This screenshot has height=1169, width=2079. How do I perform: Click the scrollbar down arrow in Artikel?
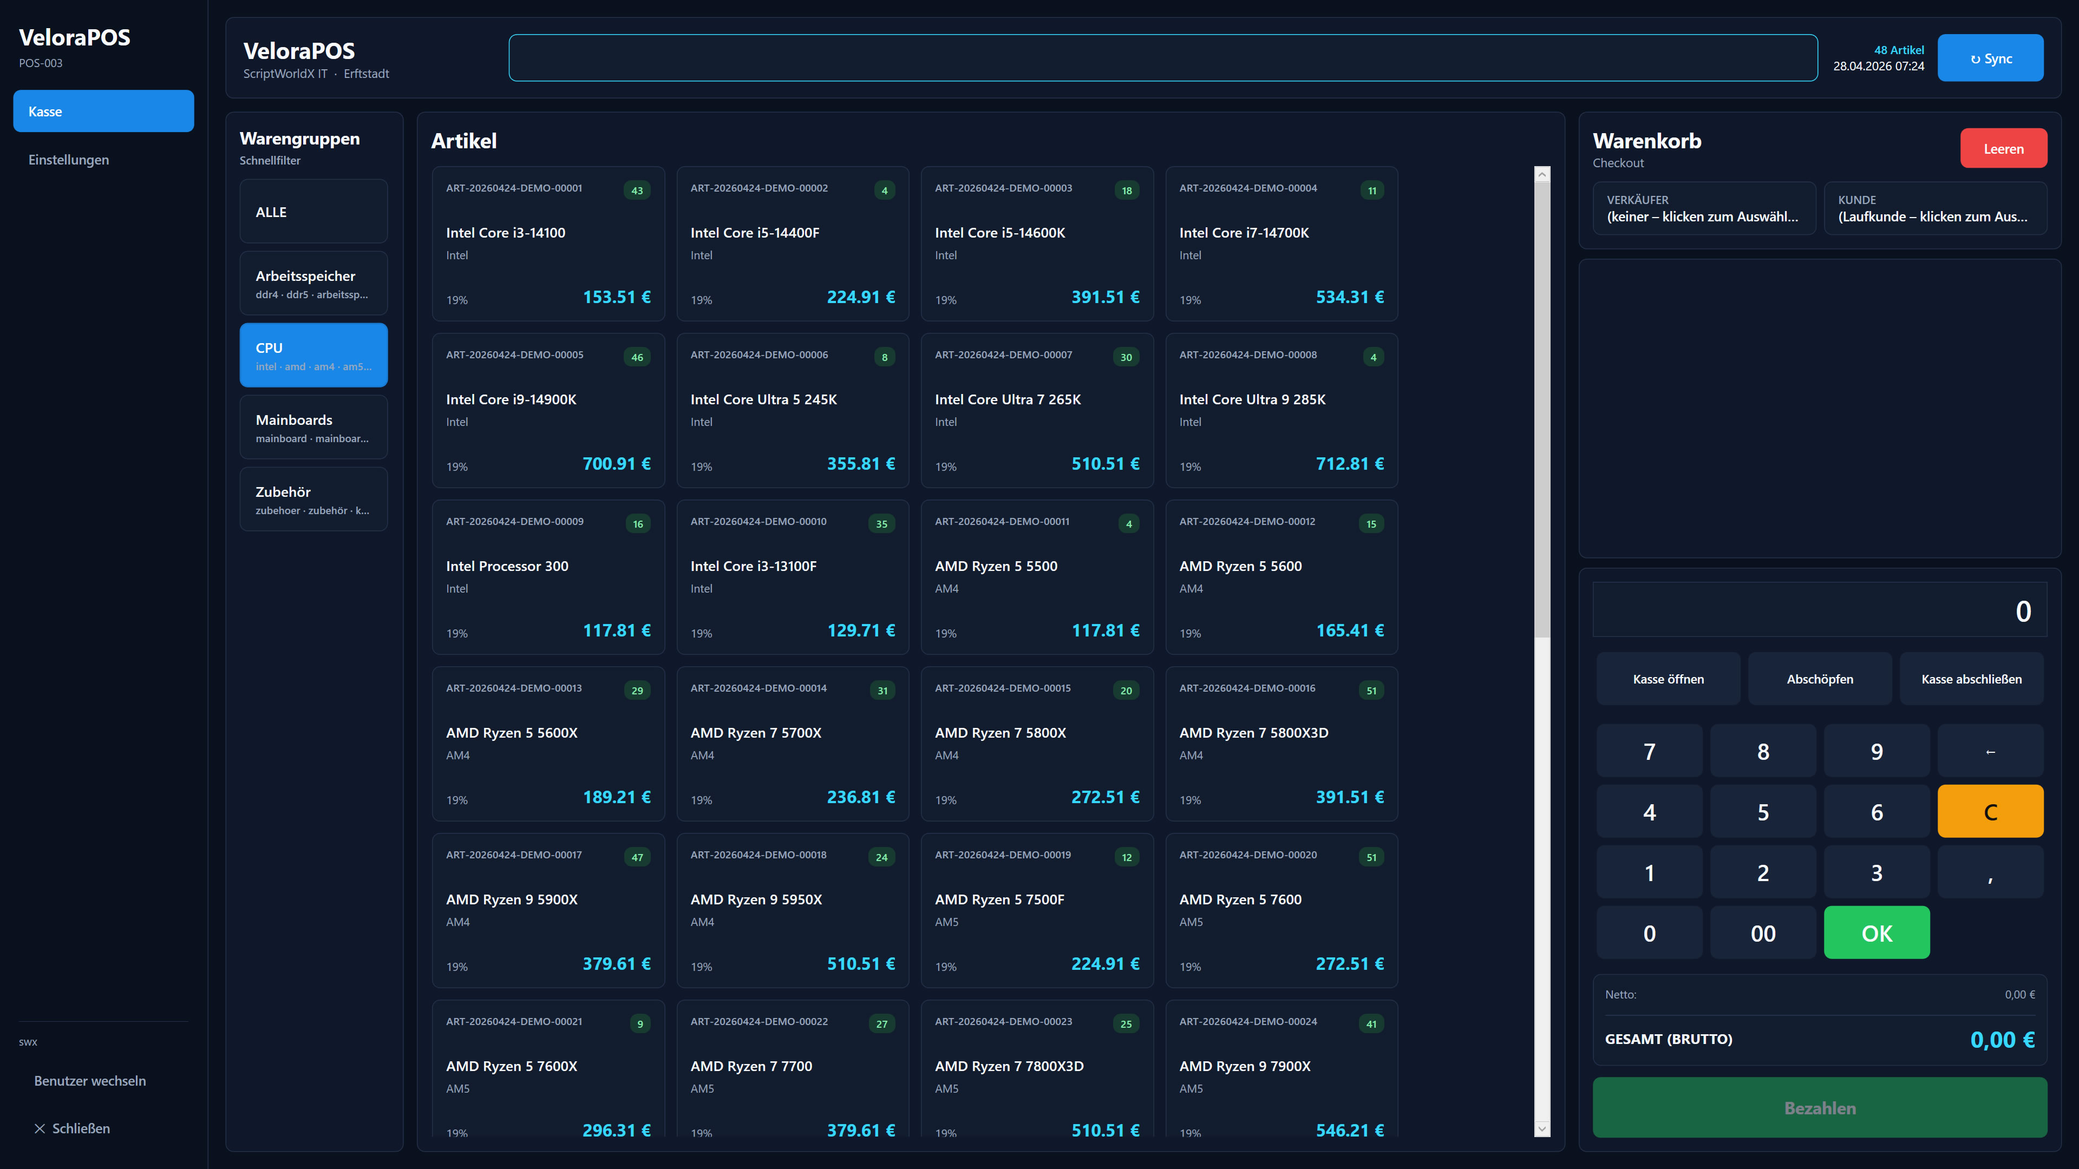tap(1542, 1128)
